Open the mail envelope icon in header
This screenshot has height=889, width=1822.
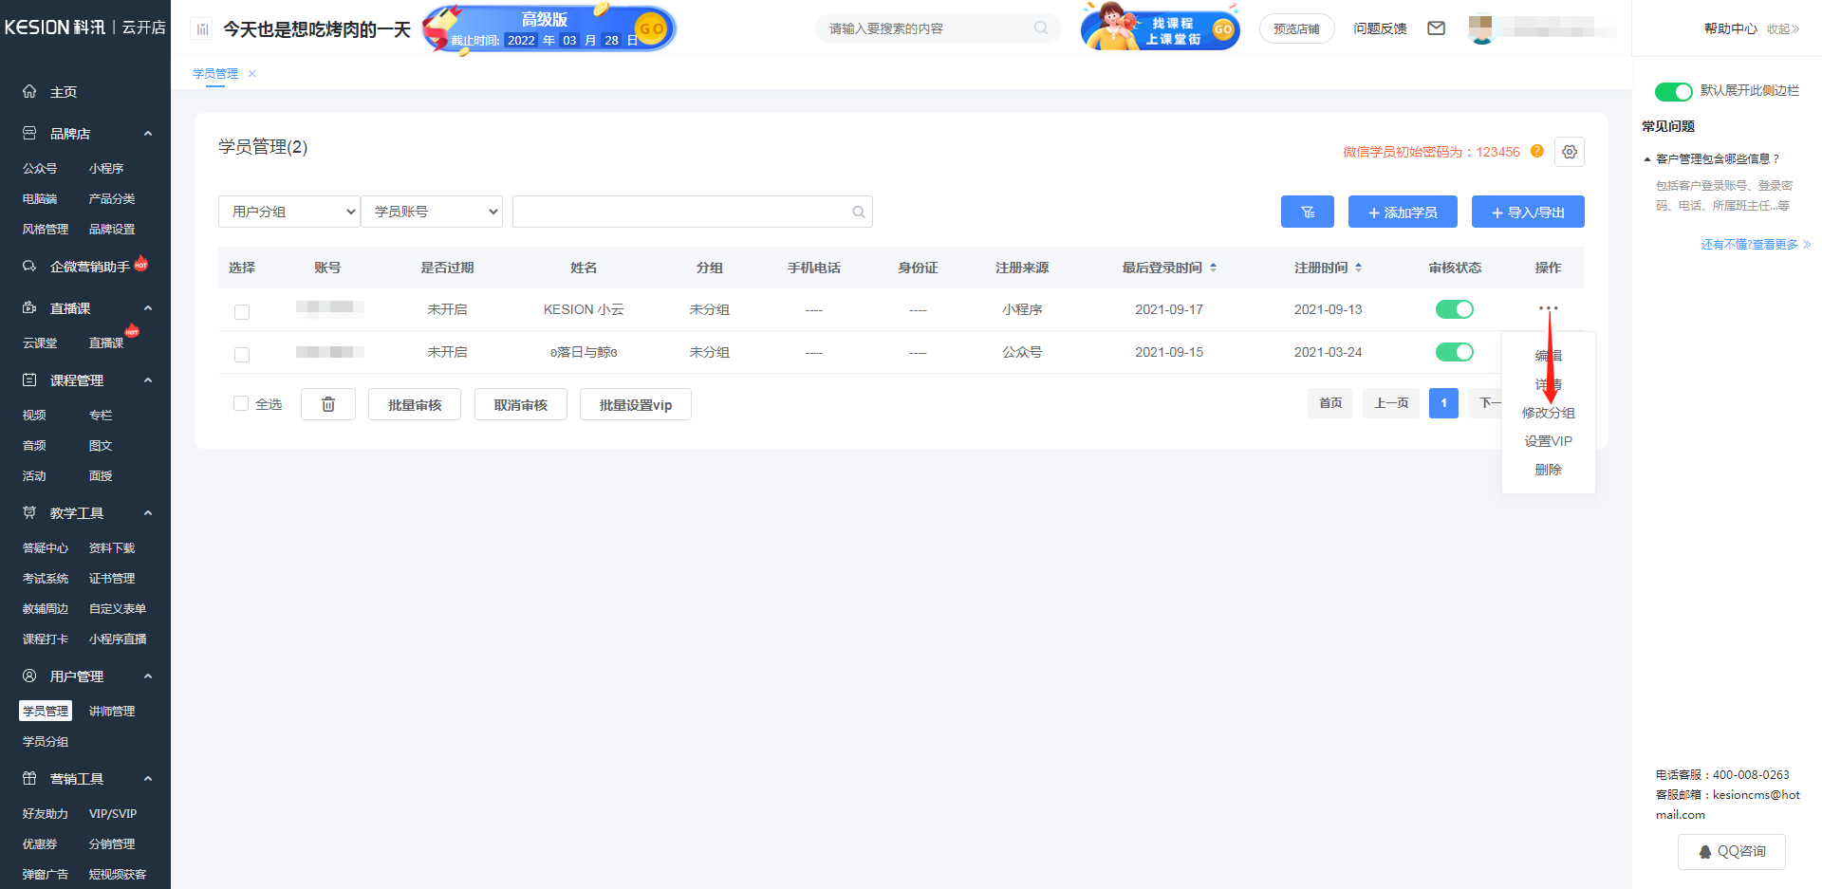1436,28
